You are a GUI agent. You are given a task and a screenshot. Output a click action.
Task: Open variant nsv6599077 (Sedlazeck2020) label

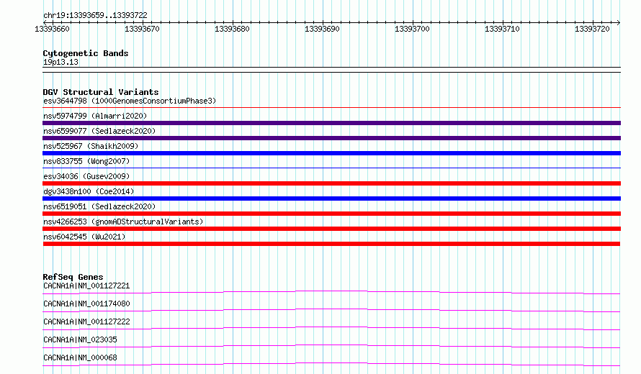[x=99, y=131]
